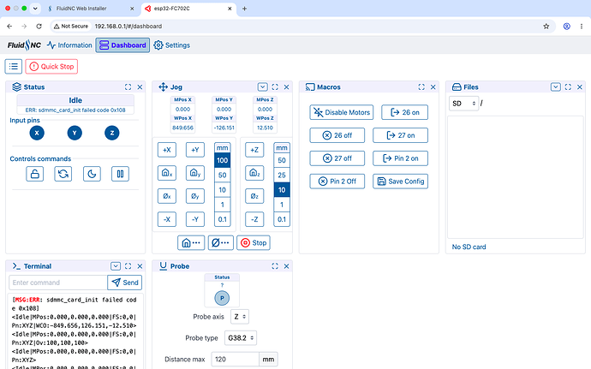Send the terminal command

pos(125,283)
